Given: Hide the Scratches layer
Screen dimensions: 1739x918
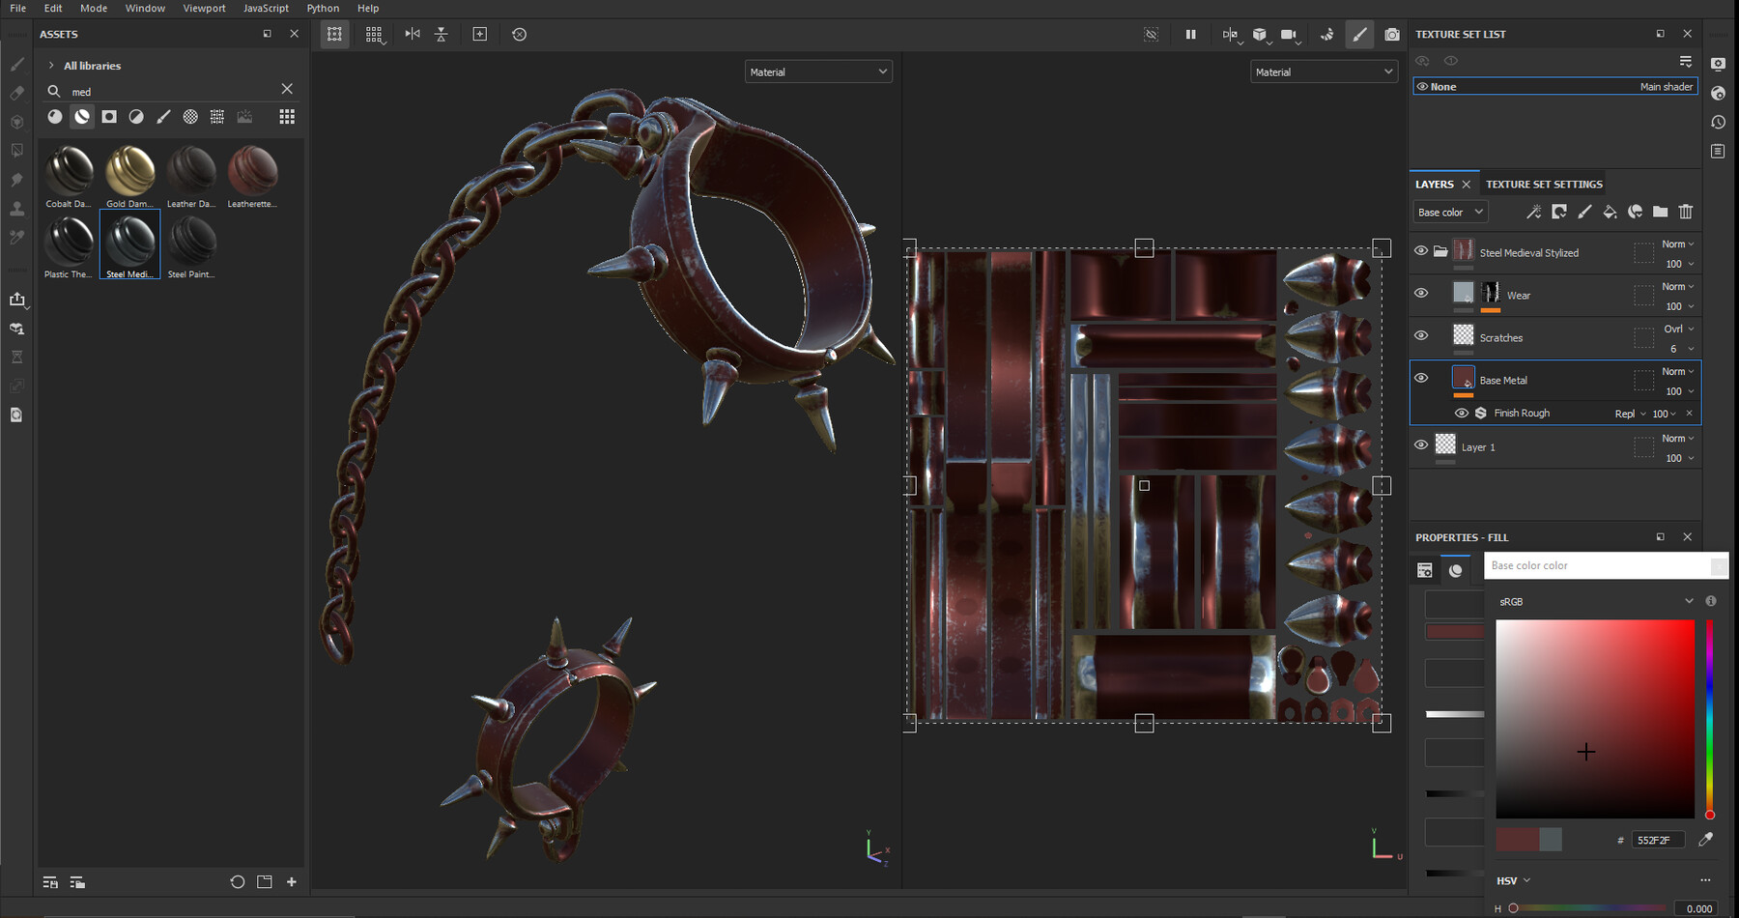Looking at the screenshot, I should (1421, 335).
